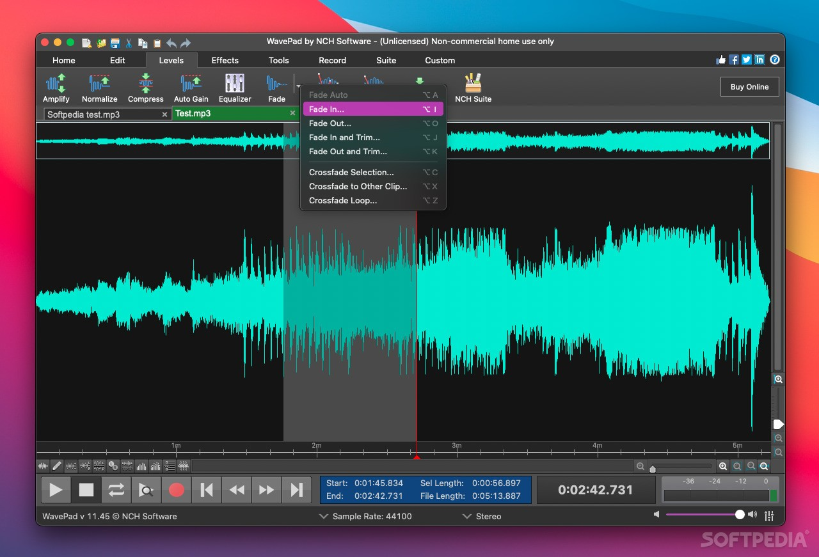This screenshot has width=819, height=557.
Task: Open the NCH Suite toolbox icon
Action: pos(473,84)
